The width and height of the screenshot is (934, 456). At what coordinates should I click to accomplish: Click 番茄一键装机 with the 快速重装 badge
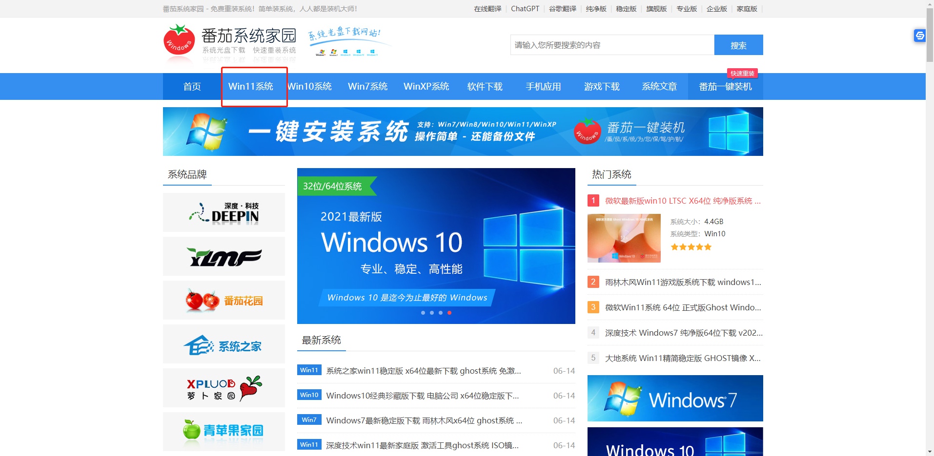point(725,86)
